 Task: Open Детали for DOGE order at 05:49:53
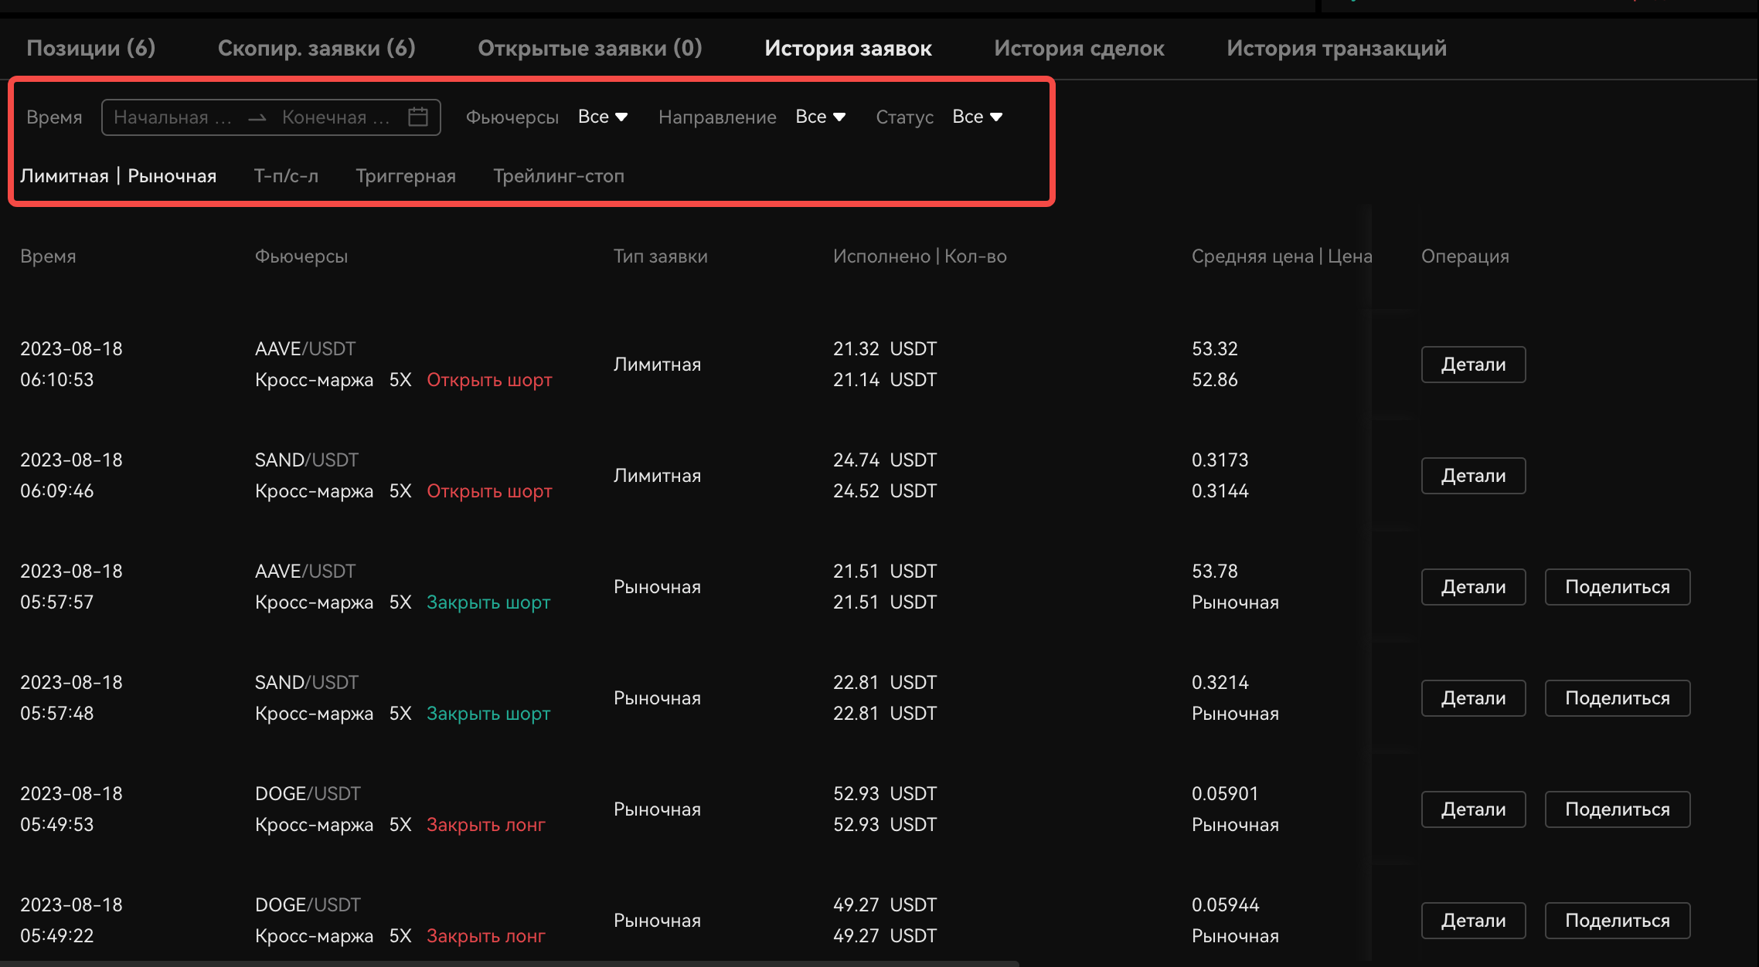1473,809
